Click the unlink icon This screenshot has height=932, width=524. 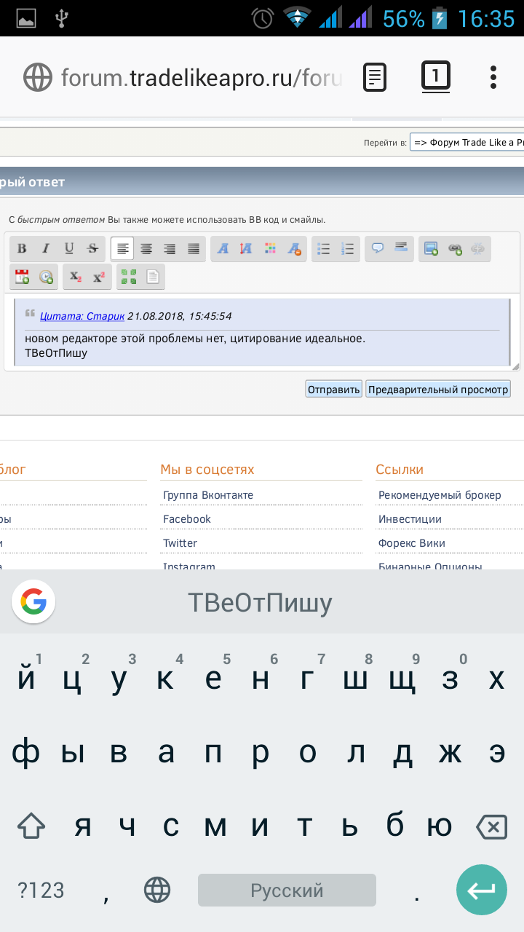(478, 249)
